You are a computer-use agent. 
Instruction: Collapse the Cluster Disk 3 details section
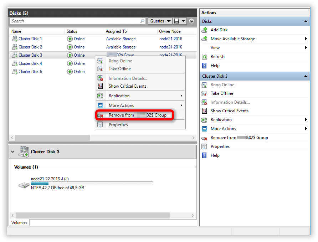click(13, 152)
